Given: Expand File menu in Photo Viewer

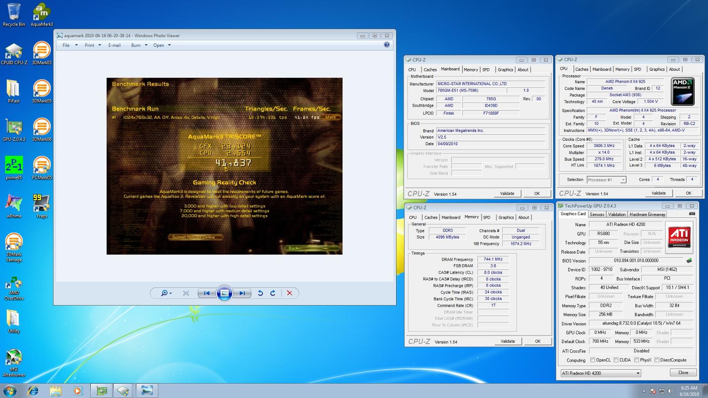Looking at the screenshot, I should click(70, 45).
